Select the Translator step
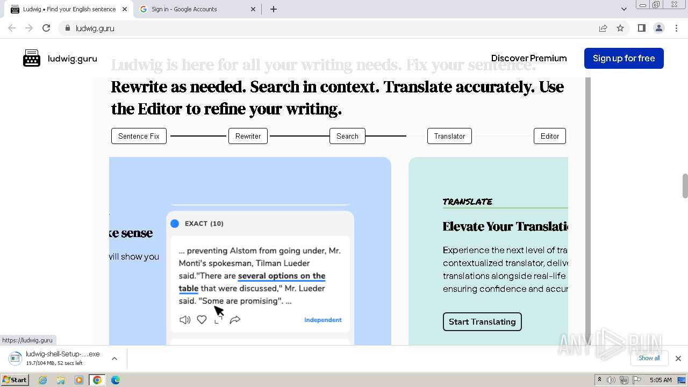This screenshot has height=387, width=688. point(449,136)
